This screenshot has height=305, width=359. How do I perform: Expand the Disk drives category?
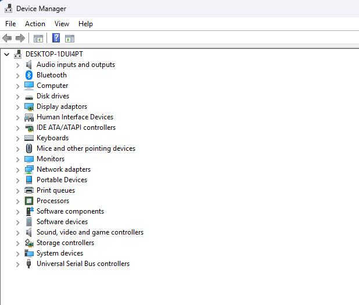(x=18, y=97)
